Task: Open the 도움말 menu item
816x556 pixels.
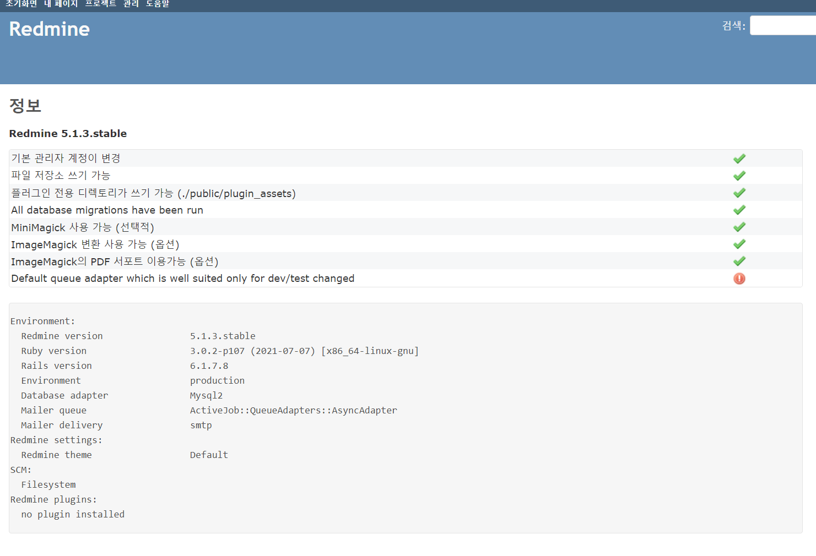Action: coord(158,4)
